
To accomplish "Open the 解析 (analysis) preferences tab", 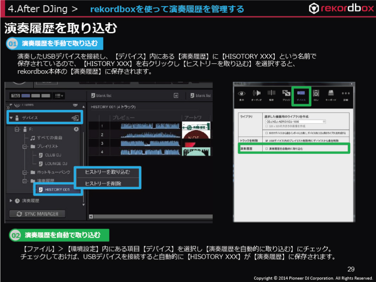I will [x=271, y=96].
